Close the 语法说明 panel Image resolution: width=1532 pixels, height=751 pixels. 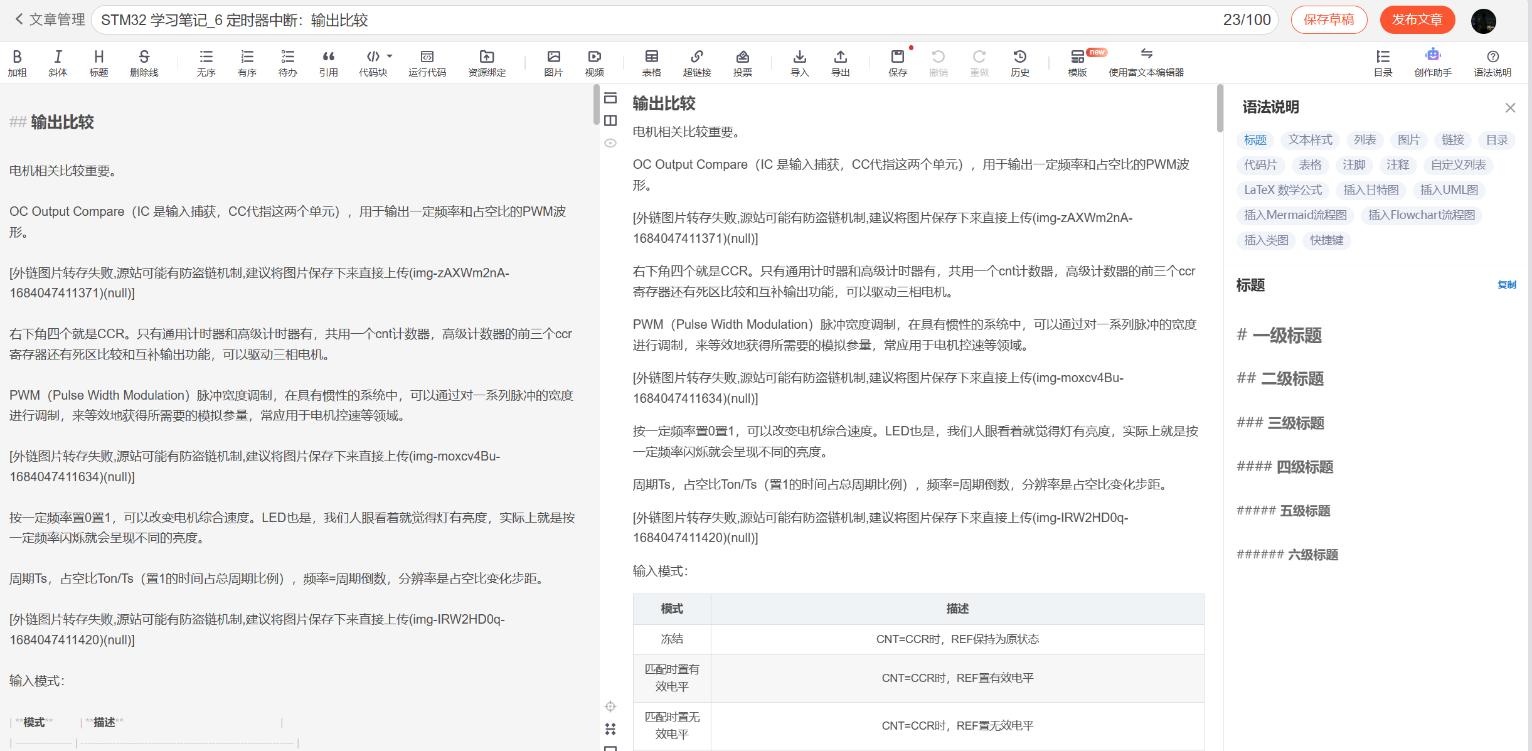[1510, 108]
